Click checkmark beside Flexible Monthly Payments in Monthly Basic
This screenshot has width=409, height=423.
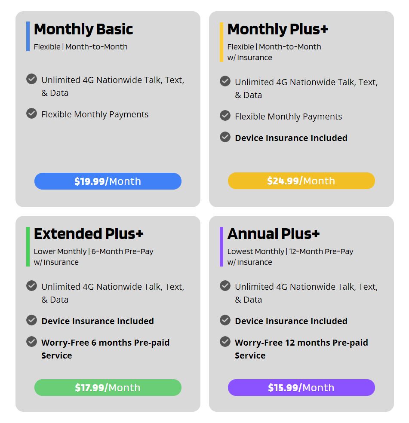[x=31, y=113]
